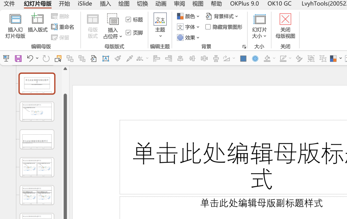Uncheck the 标题 (Title) checkbox
The height and width of the screenshot is (219, 347).
pos(128,19)
